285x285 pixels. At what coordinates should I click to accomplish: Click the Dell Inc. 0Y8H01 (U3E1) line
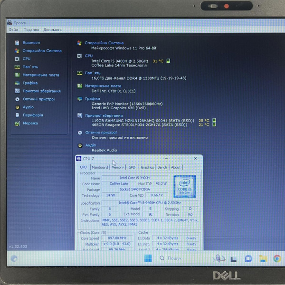click(114, 91)
